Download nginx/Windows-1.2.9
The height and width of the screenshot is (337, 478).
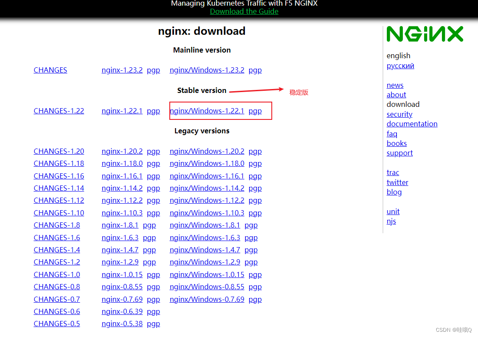[205, 262]
